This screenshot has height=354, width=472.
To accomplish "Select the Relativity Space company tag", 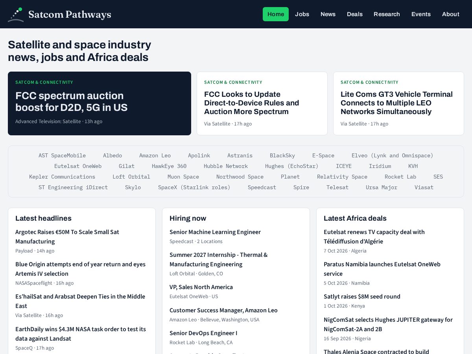I will (x=342, y=177).
